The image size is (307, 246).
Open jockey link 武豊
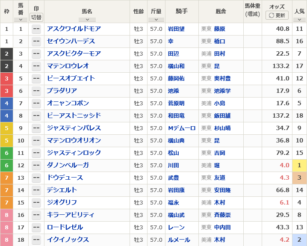click(174, 178)
